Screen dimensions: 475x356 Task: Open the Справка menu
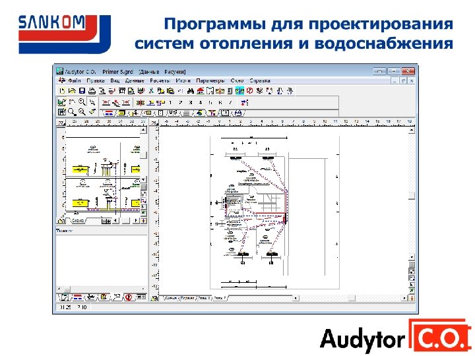[x=260, y=80]
